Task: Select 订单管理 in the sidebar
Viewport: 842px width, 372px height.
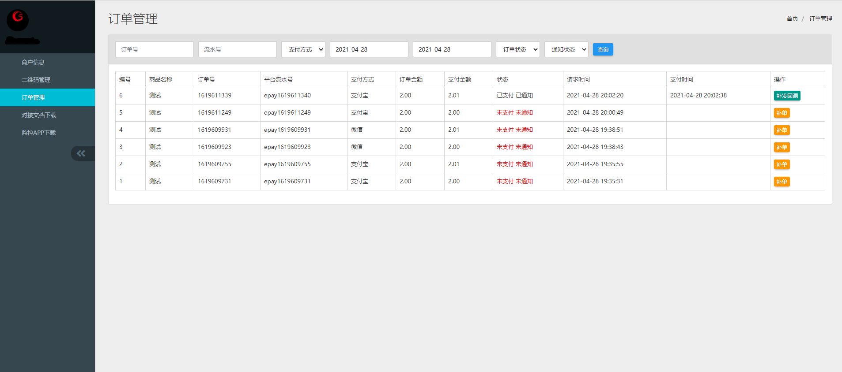Action: pos(33,97)
